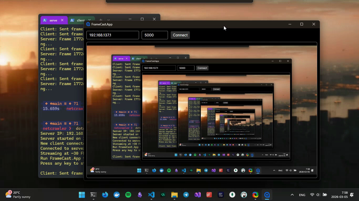Open MongoDB Compass leaf icon in taskbar
Image resolution: width=359 pixels, height=201 pixels.
(232, 195)
